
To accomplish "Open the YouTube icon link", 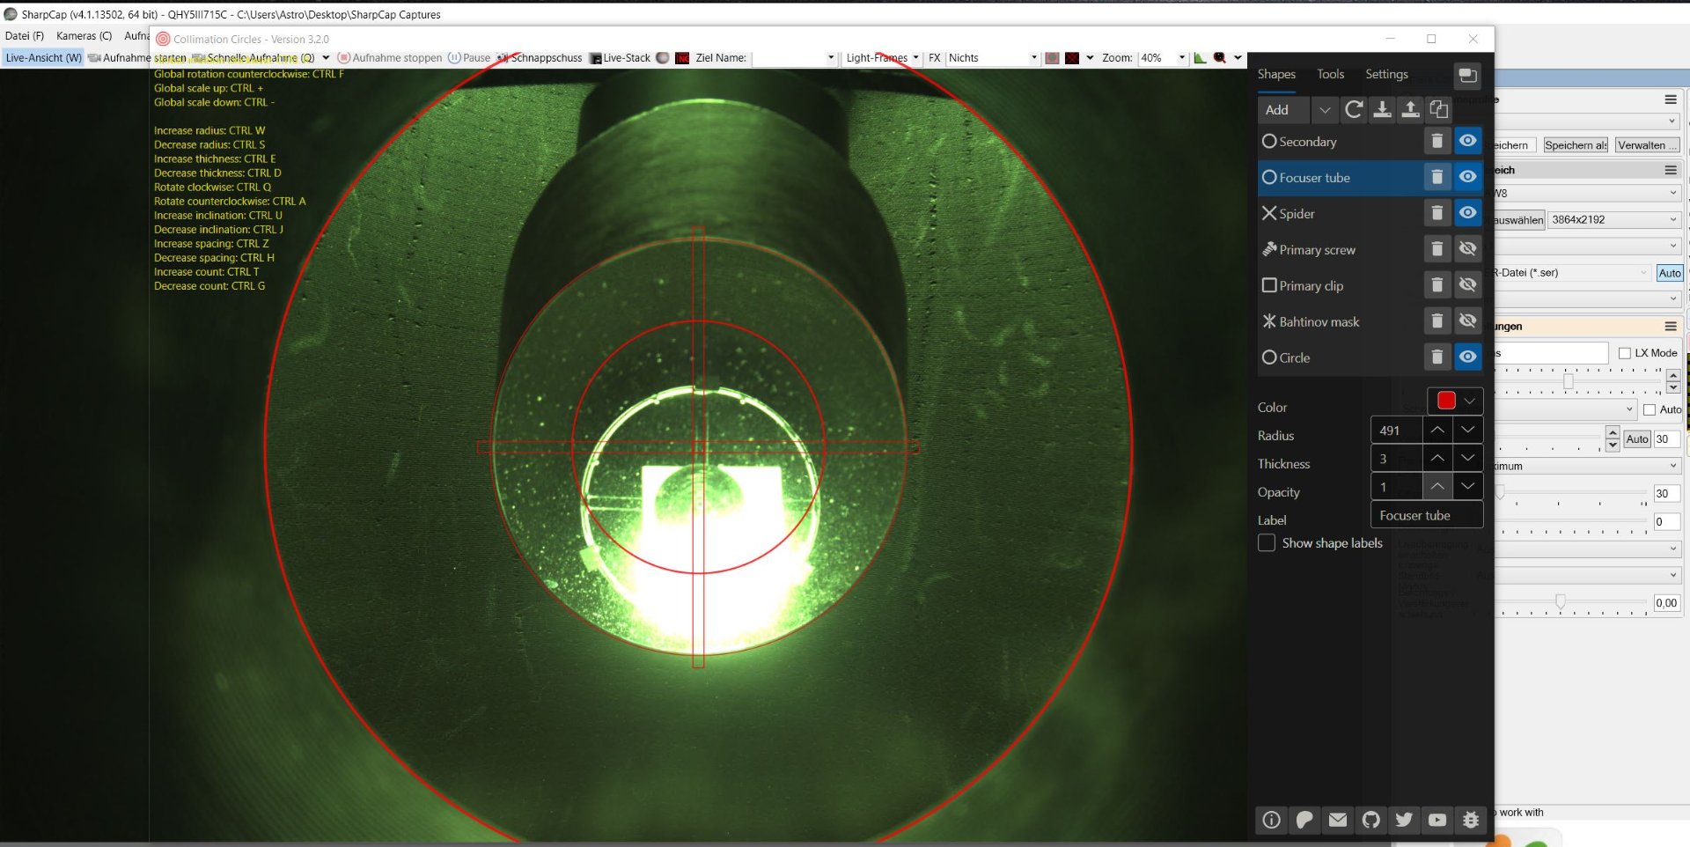I will click(x=1437, y=820).
